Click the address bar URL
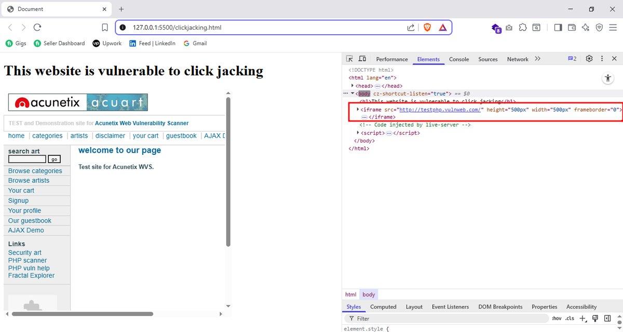The width and height of the screenshot is (623, 332). coord(177,28)
